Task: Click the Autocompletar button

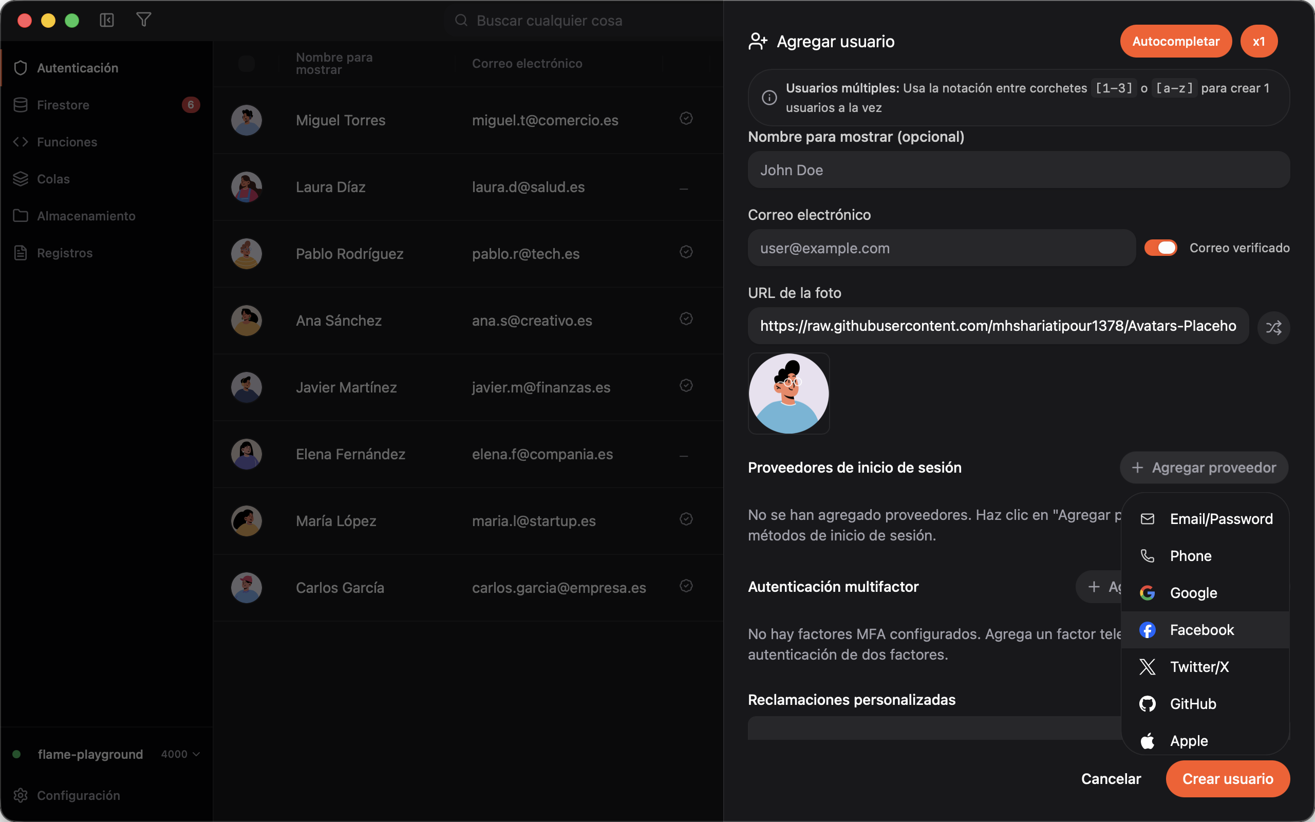Action: click(x=1175, y=41)
